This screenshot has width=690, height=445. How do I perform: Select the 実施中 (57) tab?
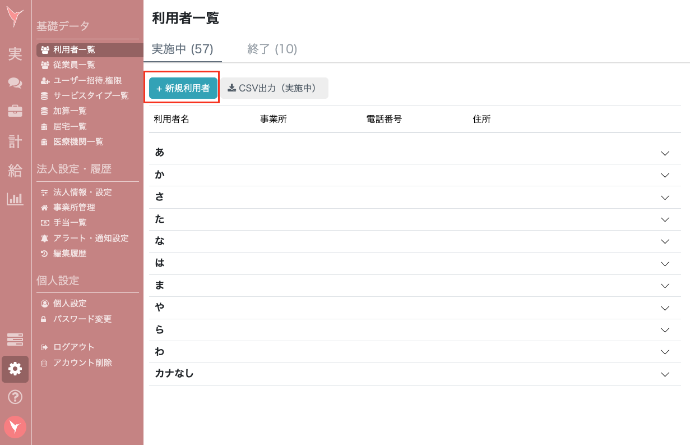(x=183, y=49)
